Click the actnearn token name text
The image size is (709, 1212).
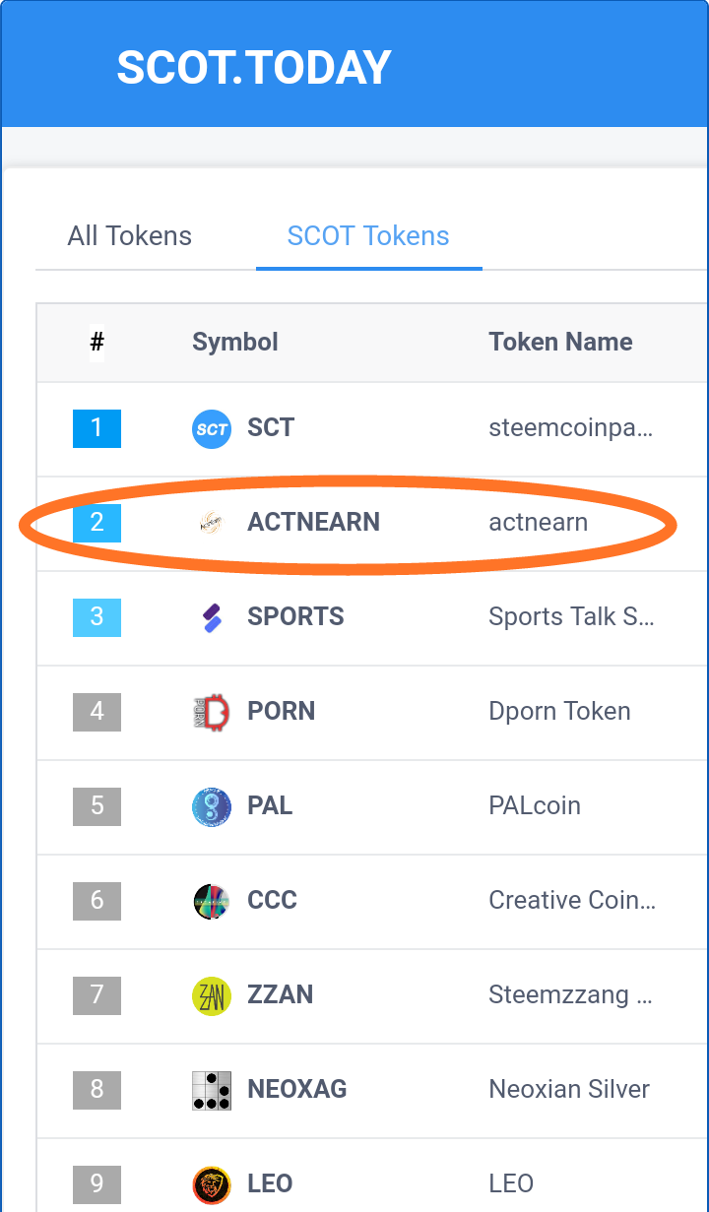click(539, 523)
